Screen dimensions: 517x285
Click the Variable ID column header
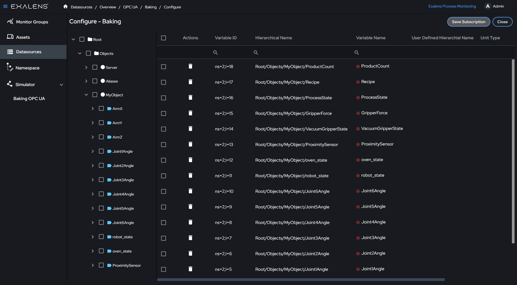coord(226,38)
